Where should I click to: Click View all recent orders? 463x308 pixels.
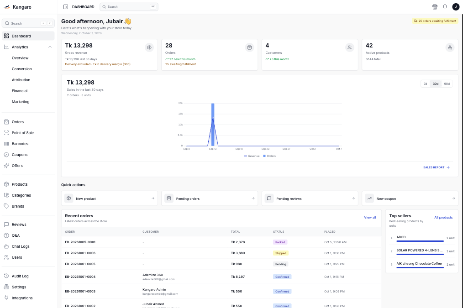[x=370, y=218]
